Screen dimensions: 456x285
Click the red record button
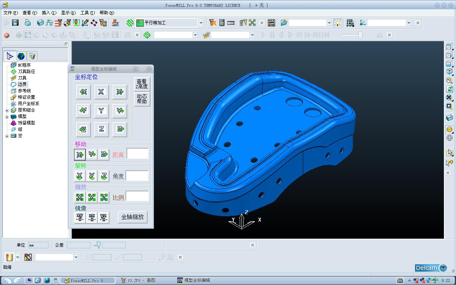(x=6, y=35)
